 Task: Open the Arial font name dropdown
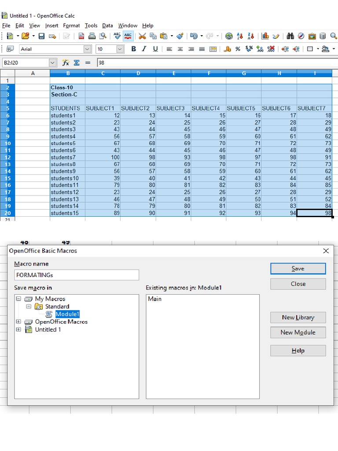(87, 49)
